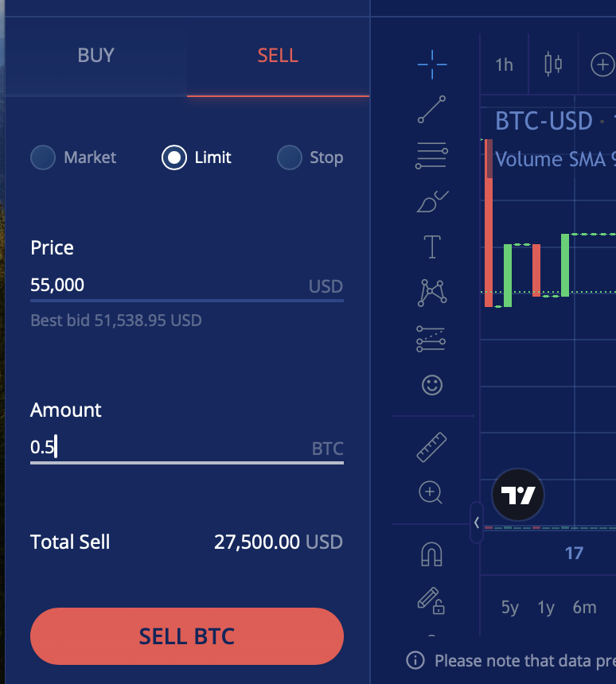Screen dimensions: 616x684
Task: Select the trend line drawing tool
Action: 432,110
